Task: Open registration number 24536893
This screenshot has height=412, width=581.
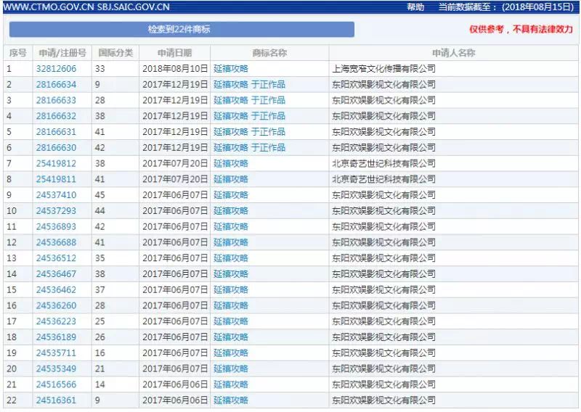Action: pyautogui.click(x=56, y=226)
